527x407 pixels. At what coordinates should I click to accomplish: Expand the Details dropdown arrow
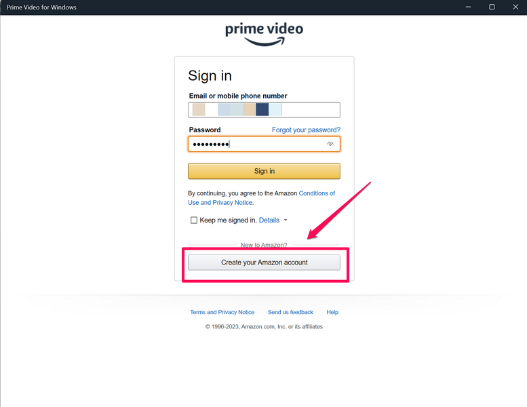286,220
